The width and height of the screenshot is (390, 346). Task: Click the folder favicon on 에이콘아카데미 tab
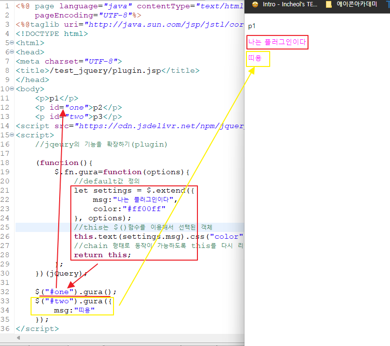click(328, 4)
